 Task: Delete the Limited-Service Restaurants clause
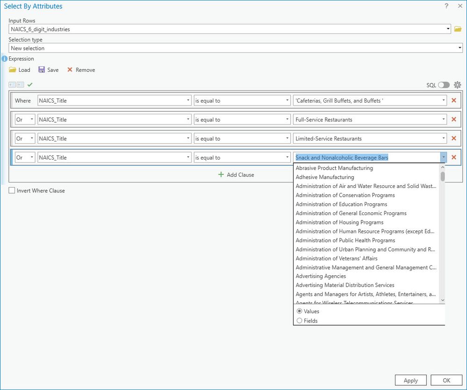(453, 138)
